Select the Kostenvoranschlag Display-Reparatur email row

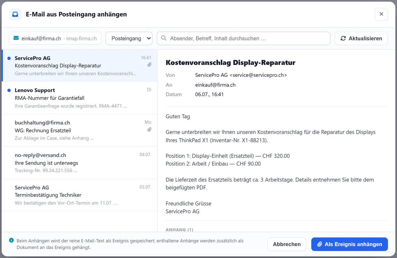(79, 66)
